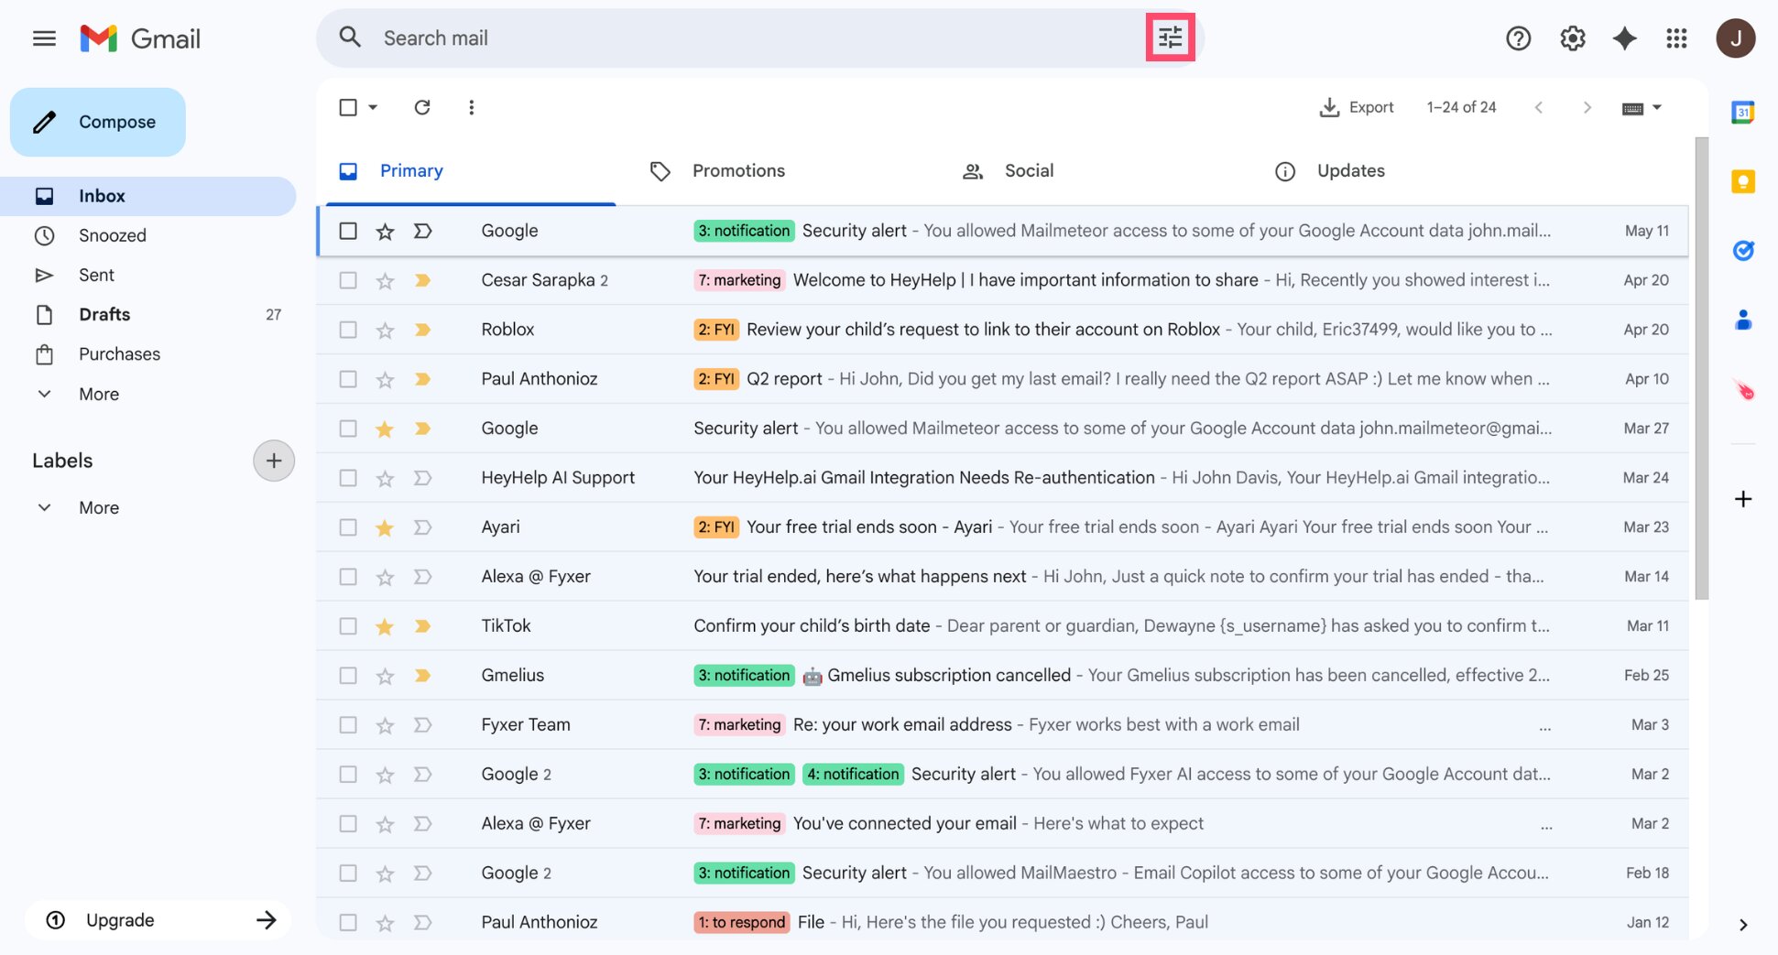Image resolution: width=1778 pixels, height=955 pixels.
Task: Select the first Google Security alert email checkbox
Action: point(348,231)
